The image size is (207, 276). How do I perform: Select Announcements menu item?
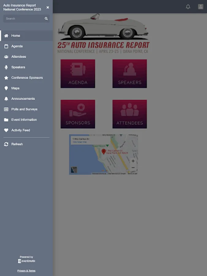pos(26,99)
